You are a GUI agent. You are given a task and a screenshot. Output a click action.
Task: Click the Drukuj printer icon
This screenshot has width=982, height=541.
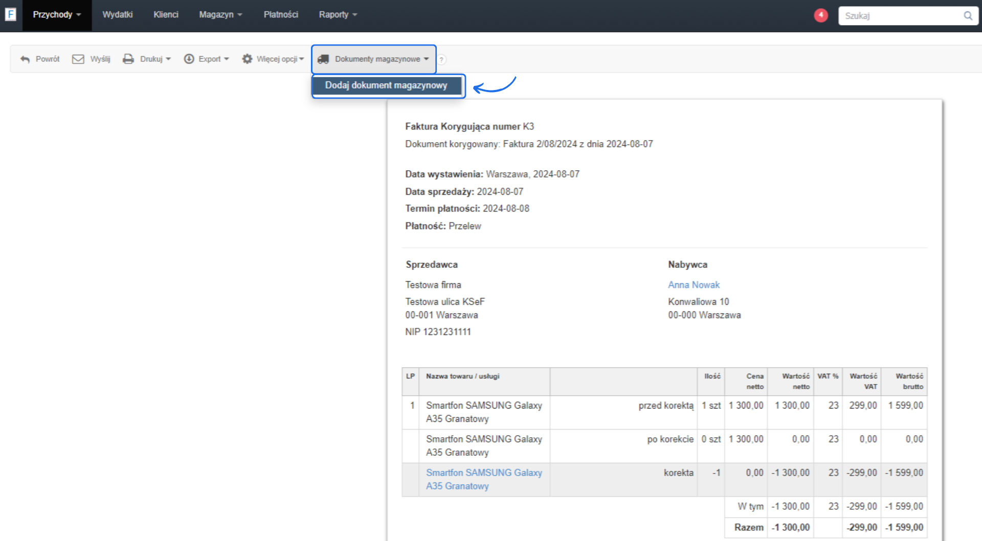[128, 59]
